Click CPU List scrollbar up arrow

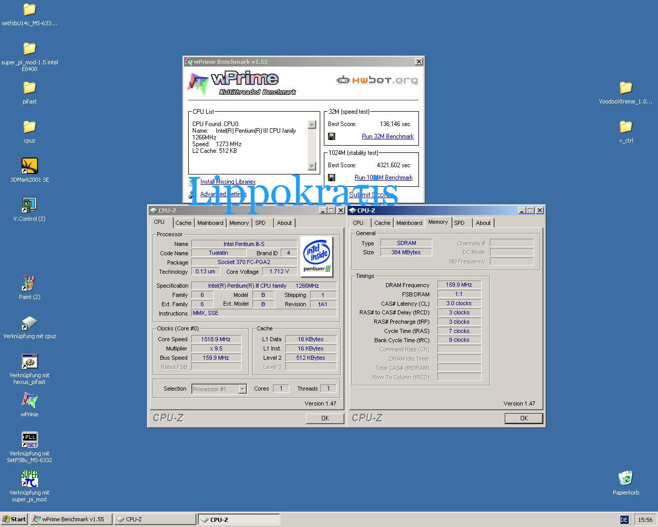(x=312, y=124)
